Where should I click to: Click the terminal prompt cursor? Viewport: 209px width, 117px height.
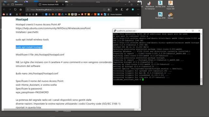(143, 79)
